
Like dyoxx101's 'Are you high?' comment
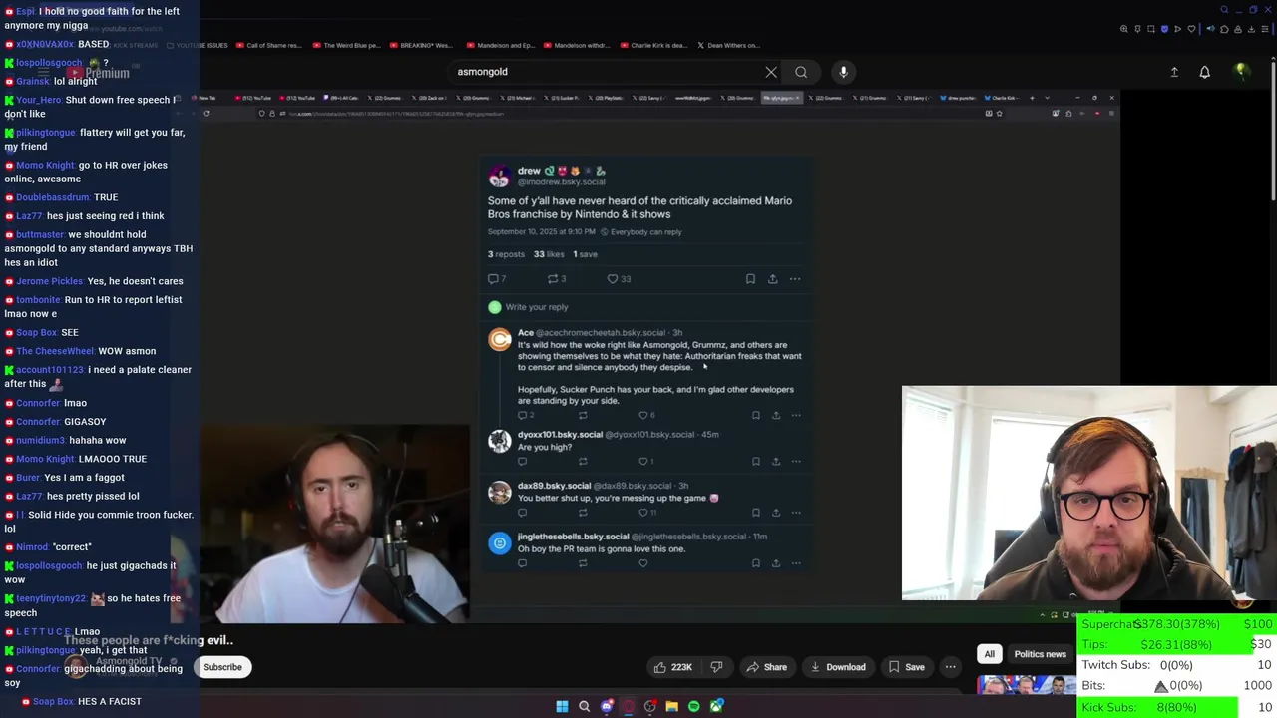pos(646,461)
